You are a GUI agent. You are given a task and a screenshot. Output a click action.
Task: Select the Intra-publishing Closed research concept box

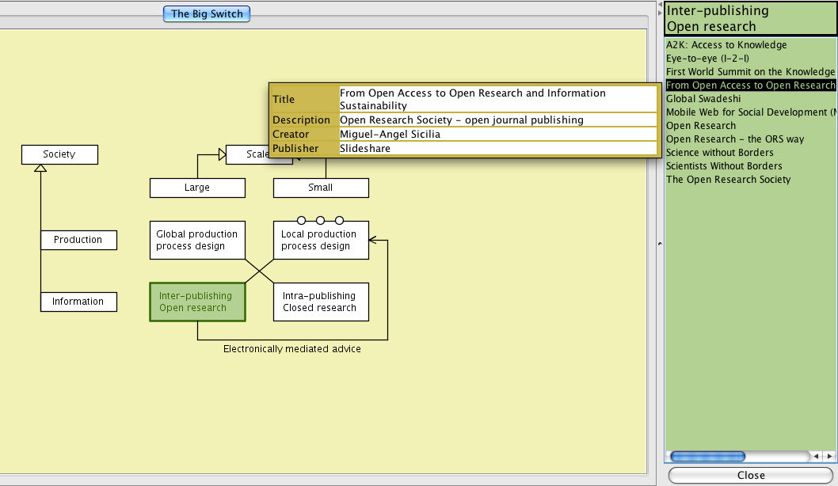click(x=320, y=302)
